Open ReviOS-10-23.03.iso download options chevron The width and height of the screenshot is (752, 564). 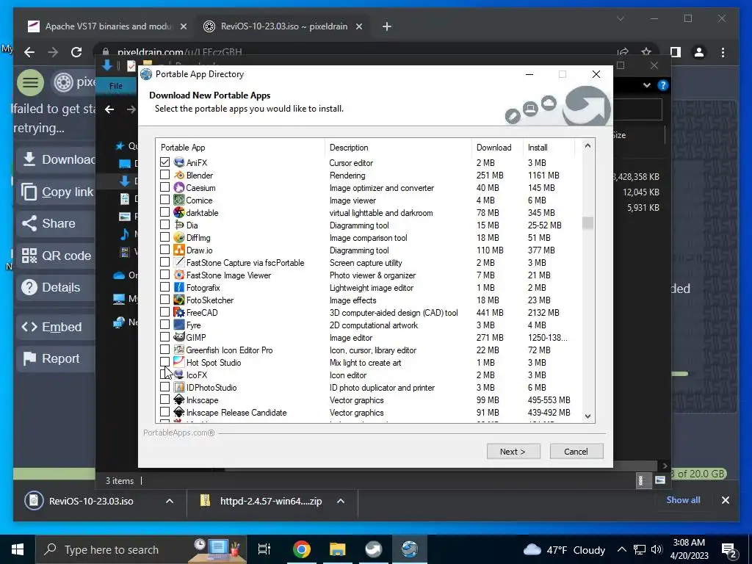pyautogui.click(x=170, y=501)
